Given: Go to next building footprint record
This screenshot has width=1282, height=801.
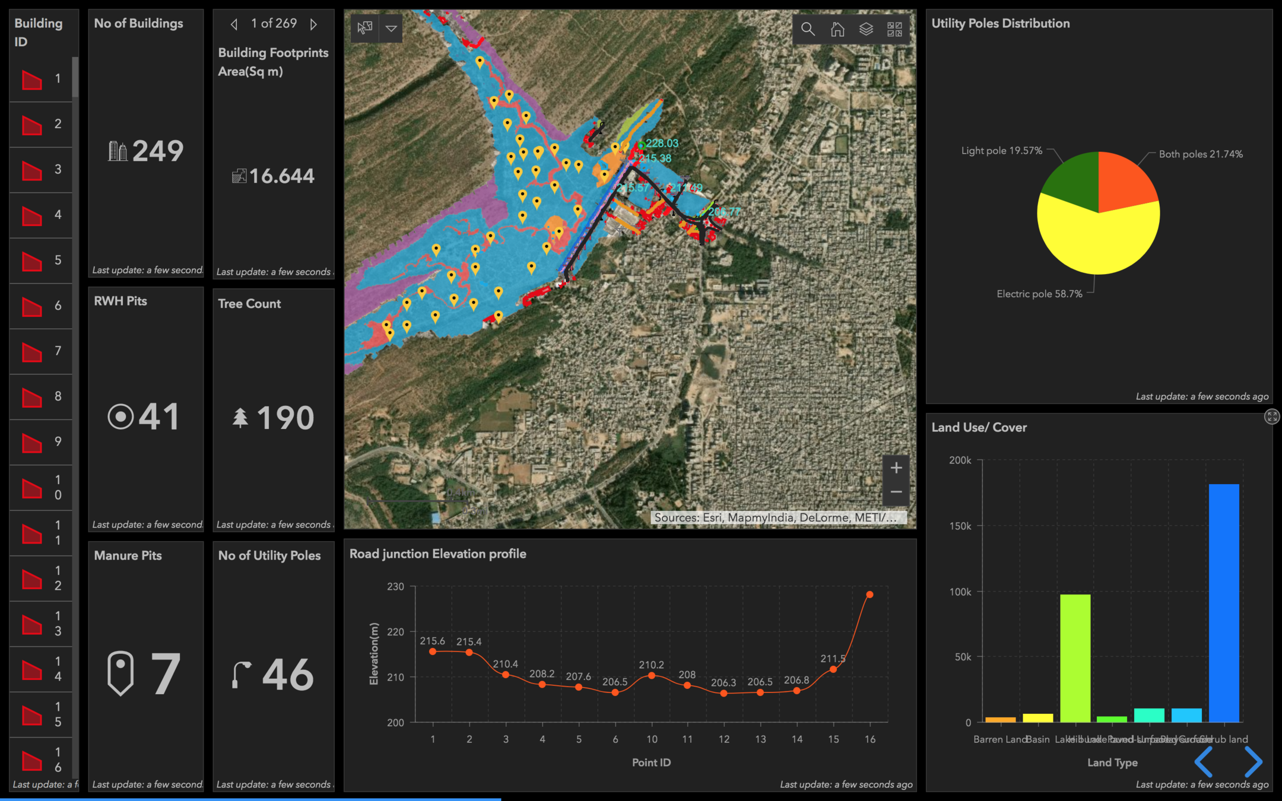Looking at the screenshot, I should [314, 24].
